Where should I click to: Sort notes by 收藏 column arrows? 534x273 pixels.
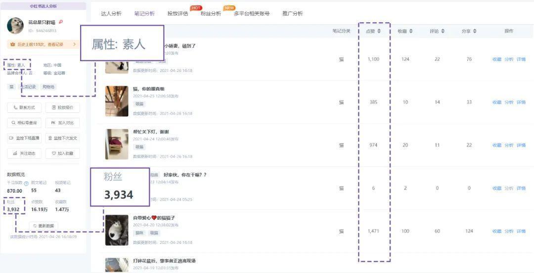click(411, 31)
